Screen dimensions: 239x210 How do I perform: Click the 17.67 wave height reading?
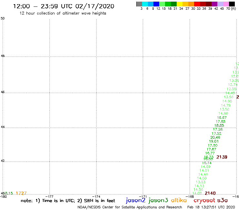(x=211, y=149)
